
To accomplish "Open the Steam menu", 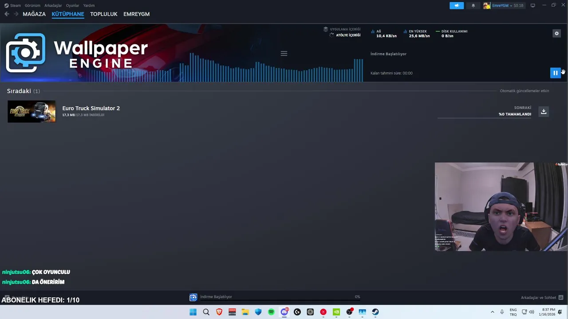I will click(12, 5).
